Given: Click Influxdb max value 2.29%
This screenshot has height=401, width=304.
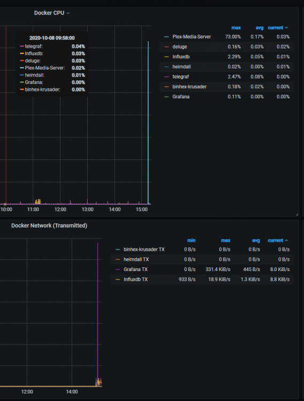Looking at the screenshot, I should coord(234,57).
